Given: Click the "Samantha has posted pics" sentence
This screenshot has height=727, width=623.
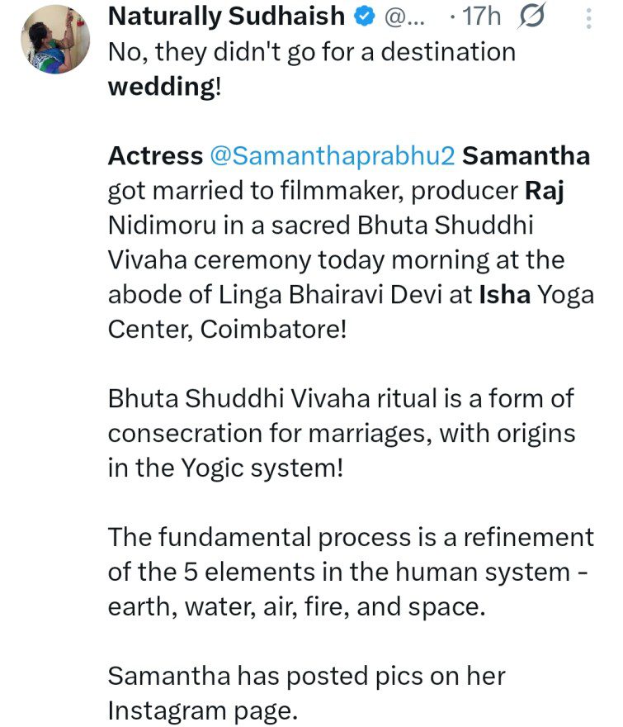Looking at the screenshot, I should (307, 677).
